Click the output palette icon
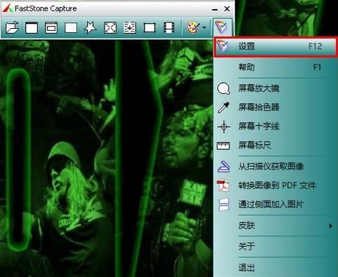 click(194, 28)
